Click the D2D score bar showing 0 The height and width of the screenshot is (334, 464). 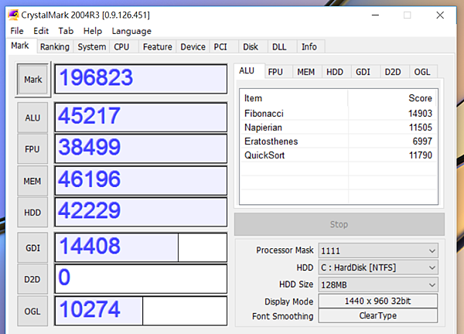click(141, 279)
